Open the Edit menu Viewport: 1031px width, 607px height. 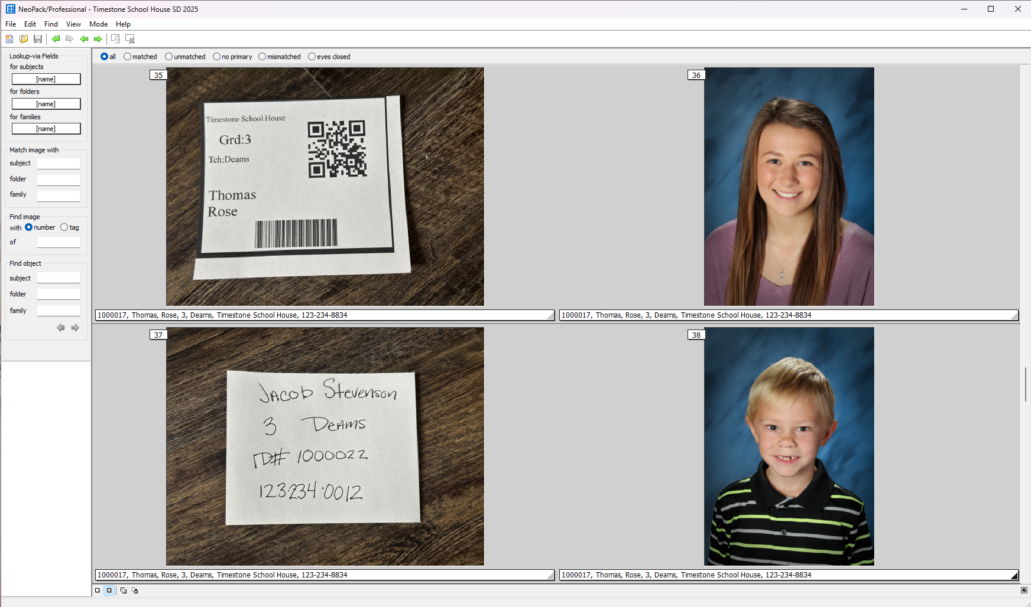pos(30,24)
